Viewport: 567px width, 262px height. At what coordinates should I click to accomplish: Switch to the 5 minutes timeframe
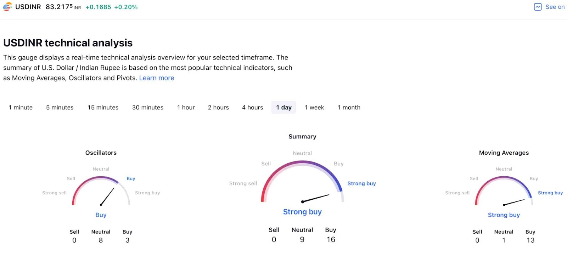pyautogui.click(x=60, y=107)
